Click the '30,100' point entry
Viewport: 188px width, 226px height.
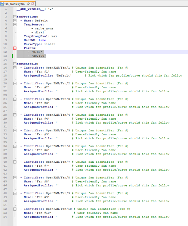click(x=39, y=56)
